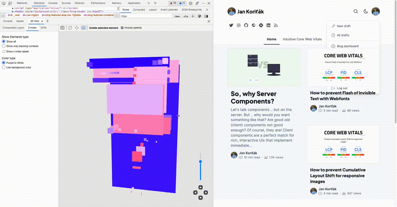Click the 3D View re-center icon
The width and height of the screenshot is (397, 207).
(77, 28)
